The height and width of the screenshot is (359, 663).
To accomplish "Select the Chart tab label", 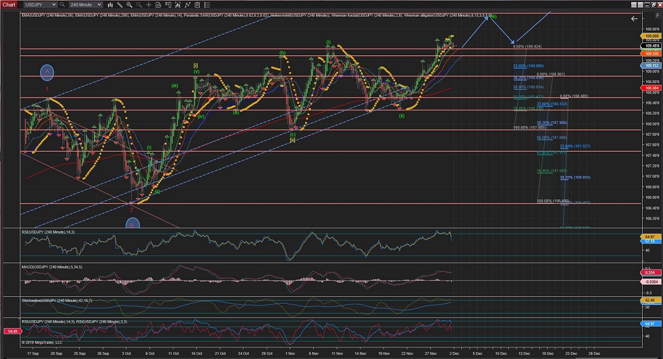I will tap(9, 4).
